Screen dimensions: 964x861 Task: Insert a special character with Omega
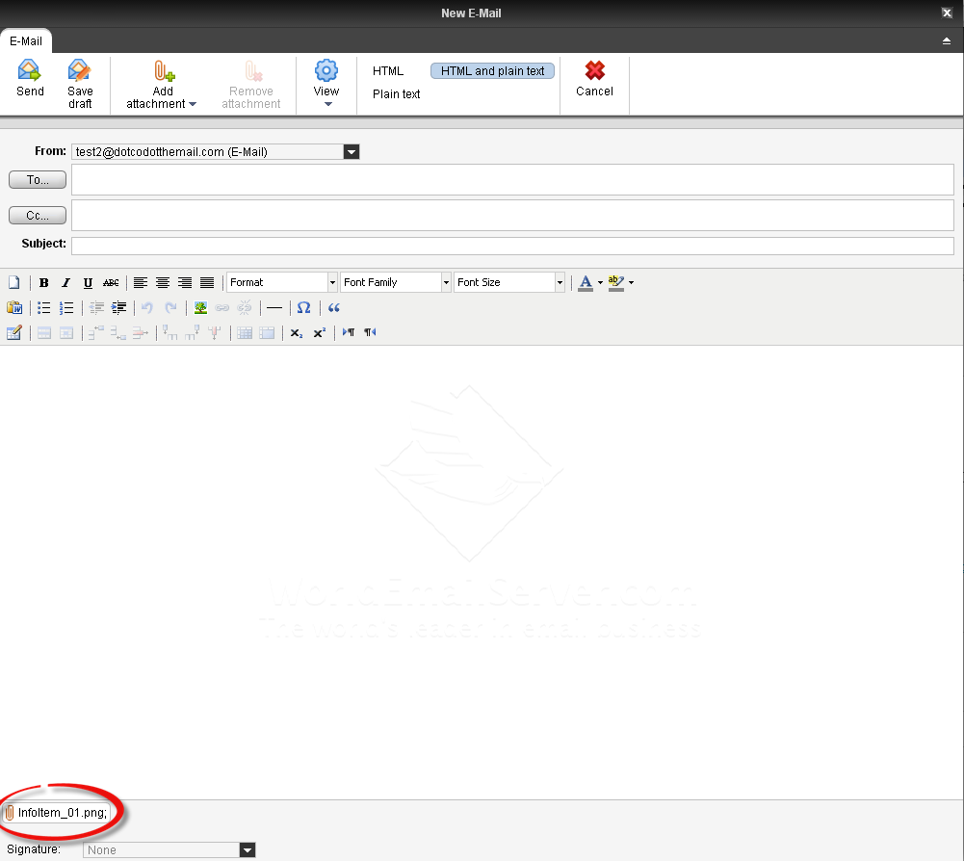pyautogui.click(x=303, y=307)
